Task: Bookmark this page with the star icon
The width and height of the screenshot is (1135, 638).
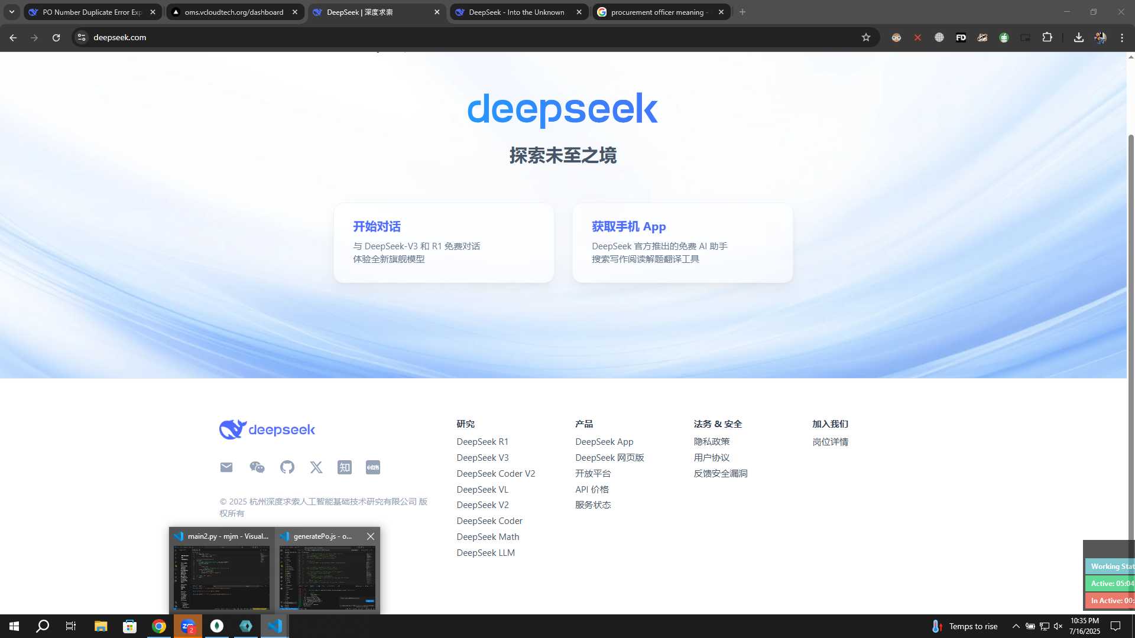Action: (866, 37)
